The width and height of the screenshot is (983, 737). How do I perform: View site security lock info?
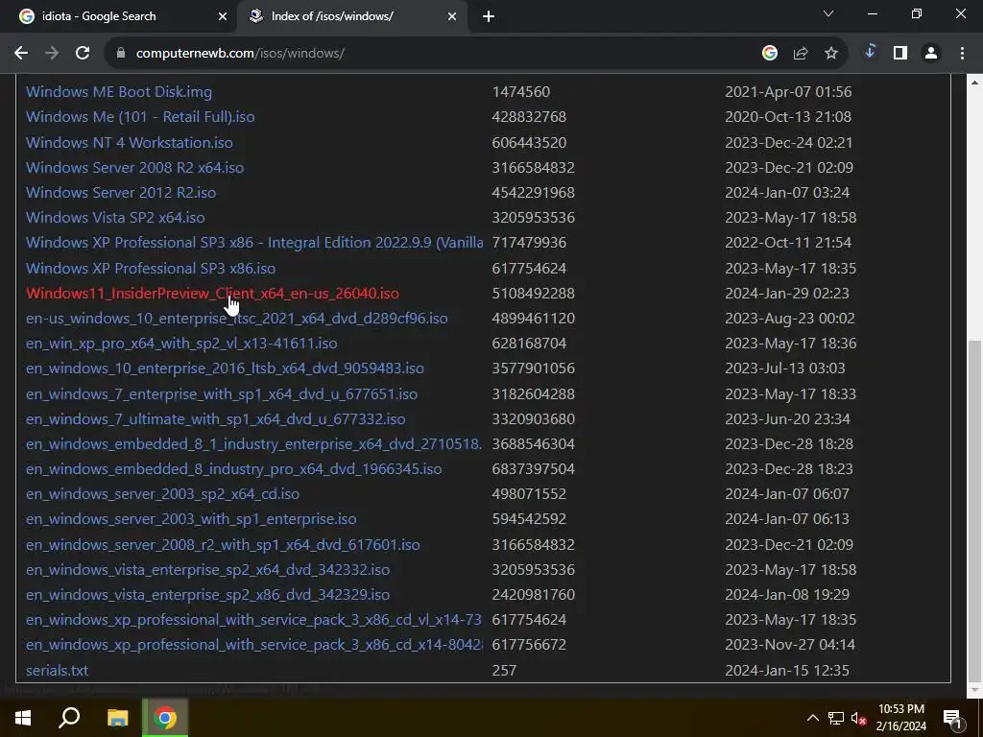pyautogui.click(x=121, y=54)
